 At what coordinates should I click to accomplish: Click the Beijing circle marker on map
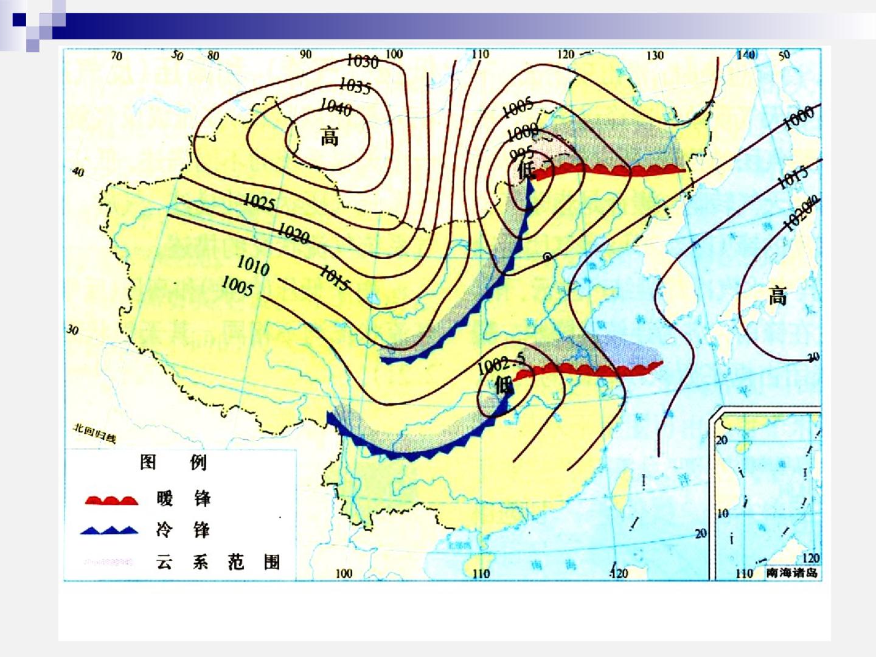point(547,257)
